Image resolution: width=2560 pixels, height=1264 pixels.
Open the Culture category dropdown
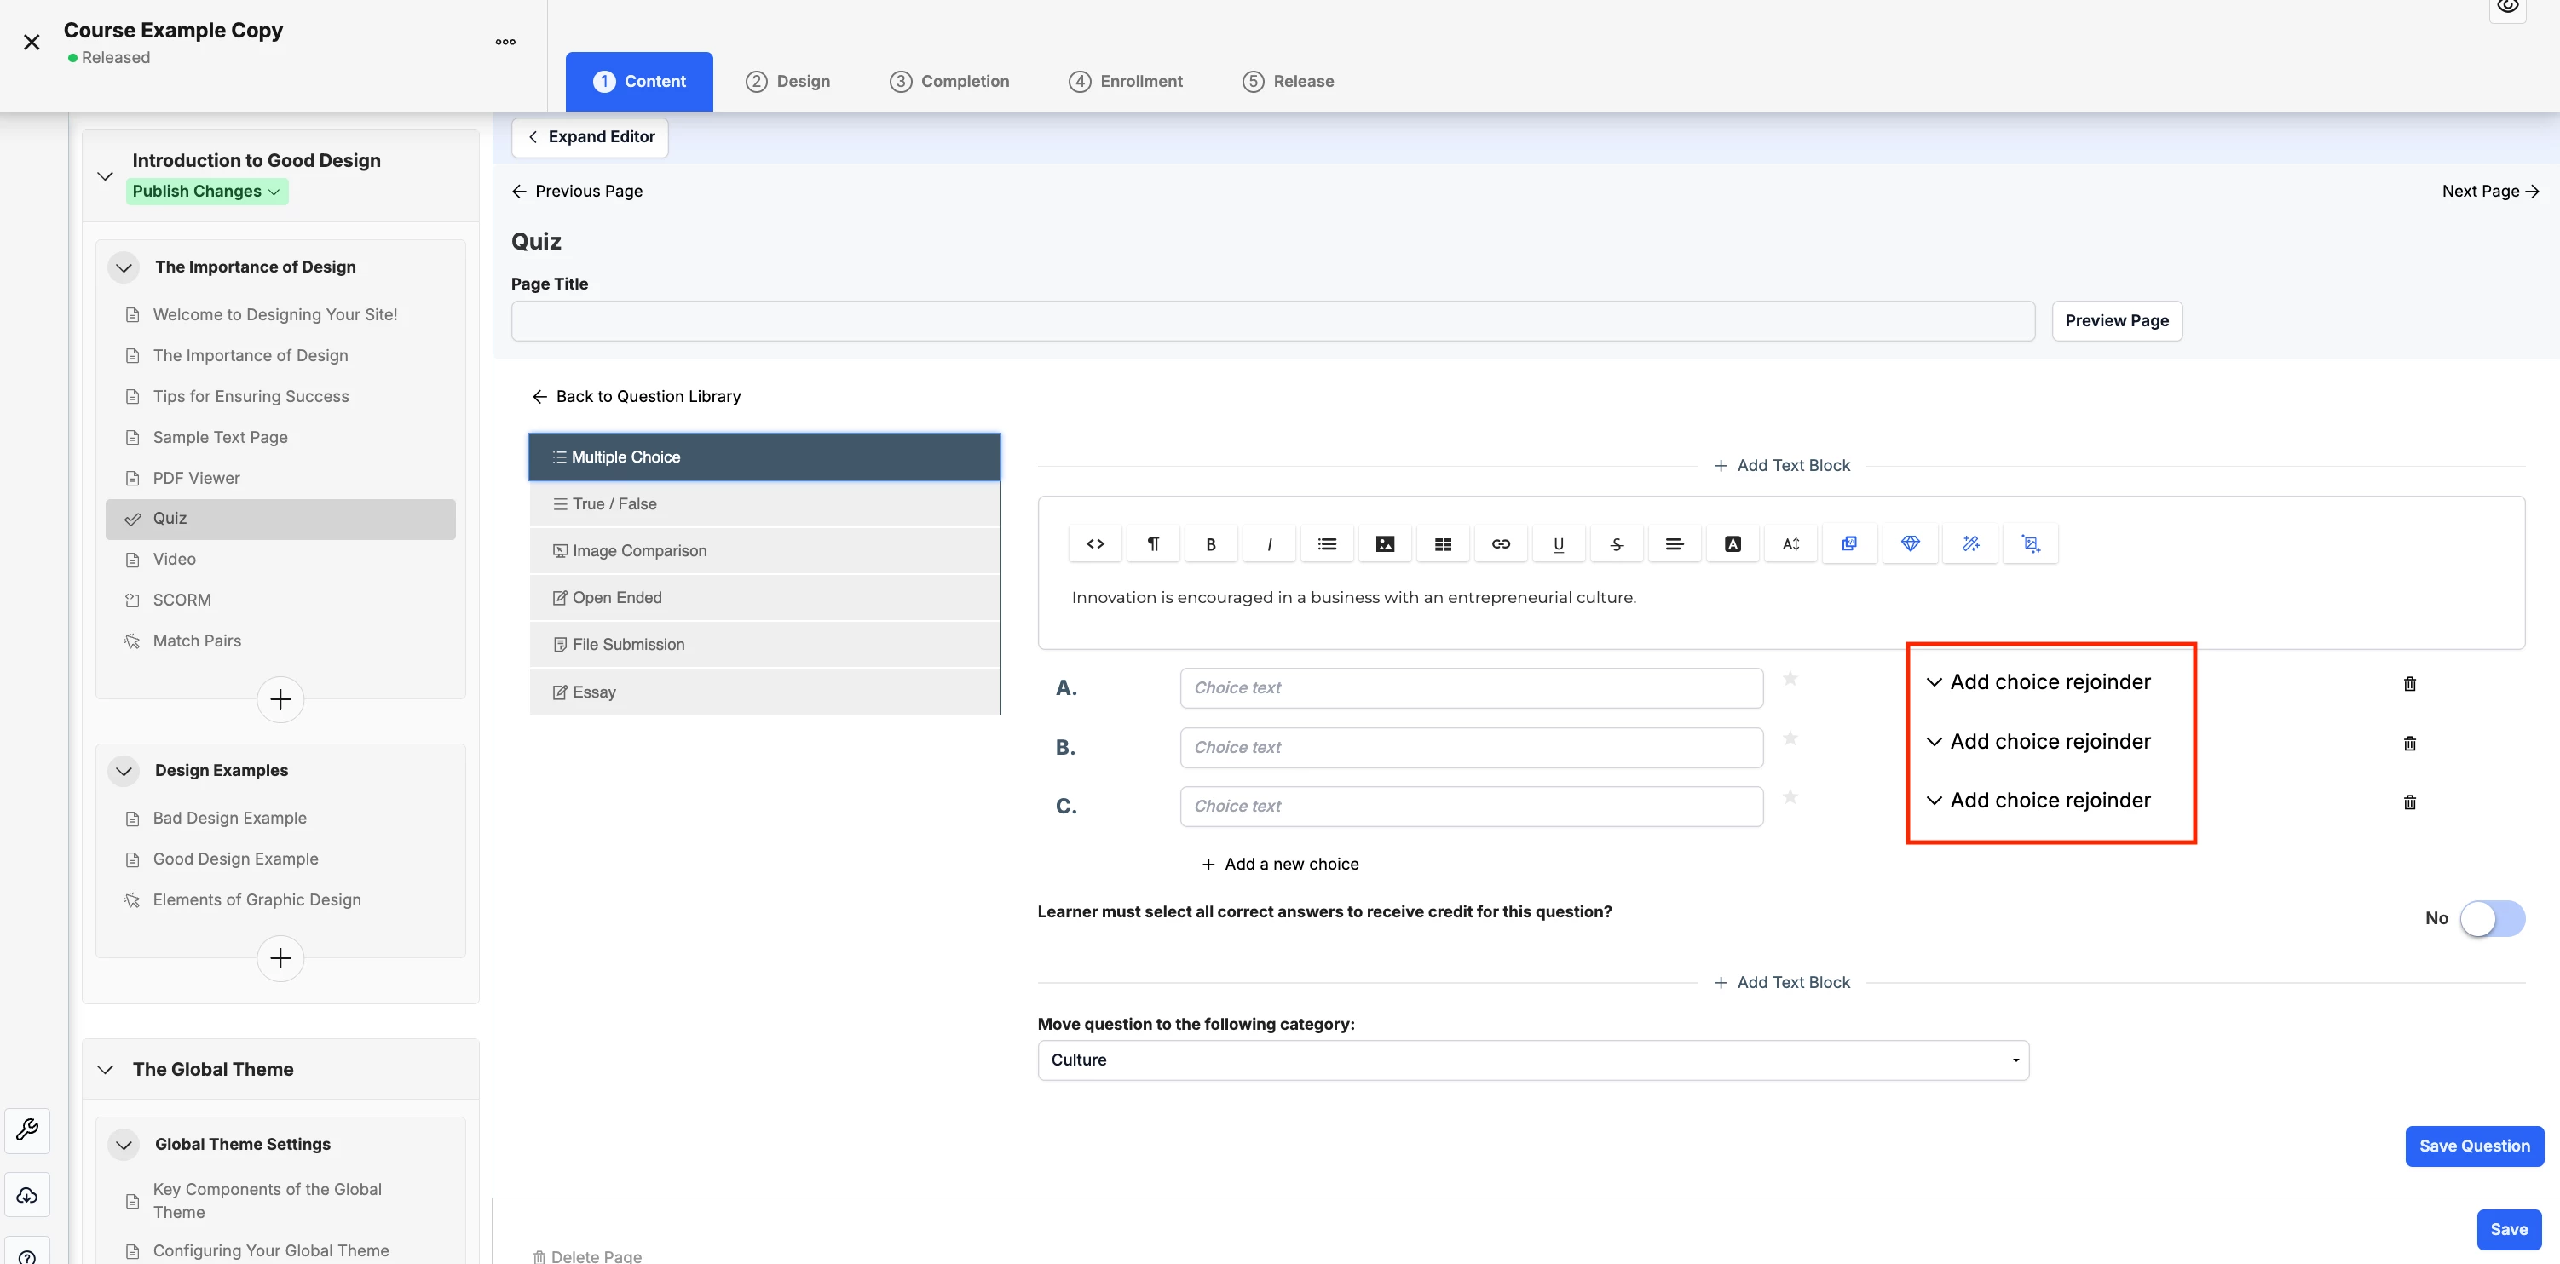click(x=1532, y=1060)
